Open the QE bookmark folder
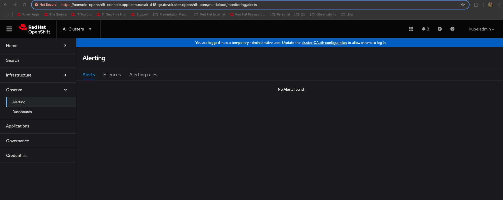Image resolution: width=503 pixels, height=200 pixels. point(300,14)
